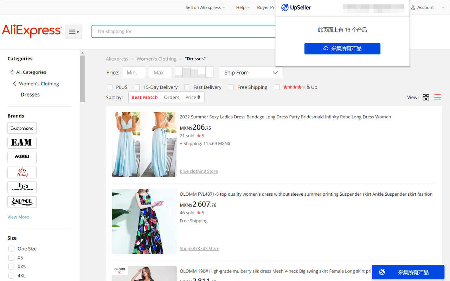The height and width of the screenshot is (281, 450).
Task: Click the AliExpress logo
Action: [x=32, y=31]
